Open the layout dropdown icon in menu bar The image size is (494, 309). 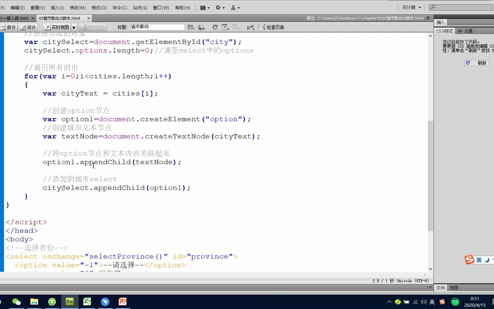(x=205, y=8)
